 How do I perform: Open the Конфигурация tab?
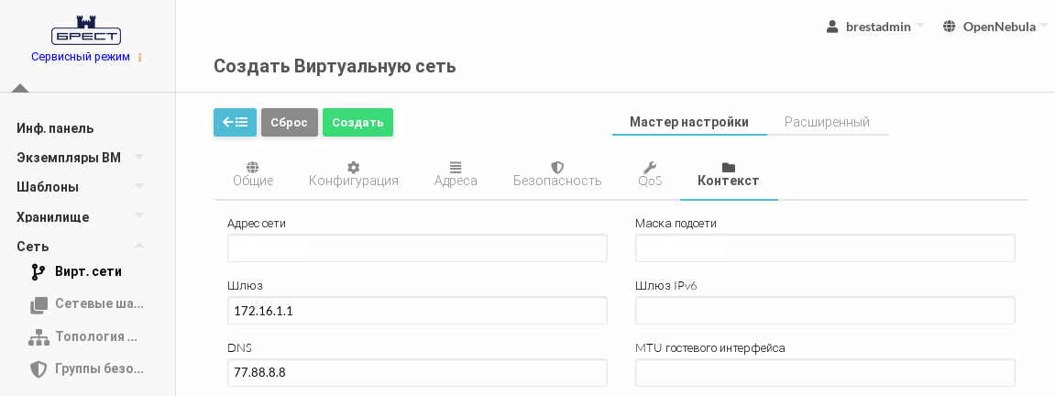pyautogui.click(x=354, y=173)
